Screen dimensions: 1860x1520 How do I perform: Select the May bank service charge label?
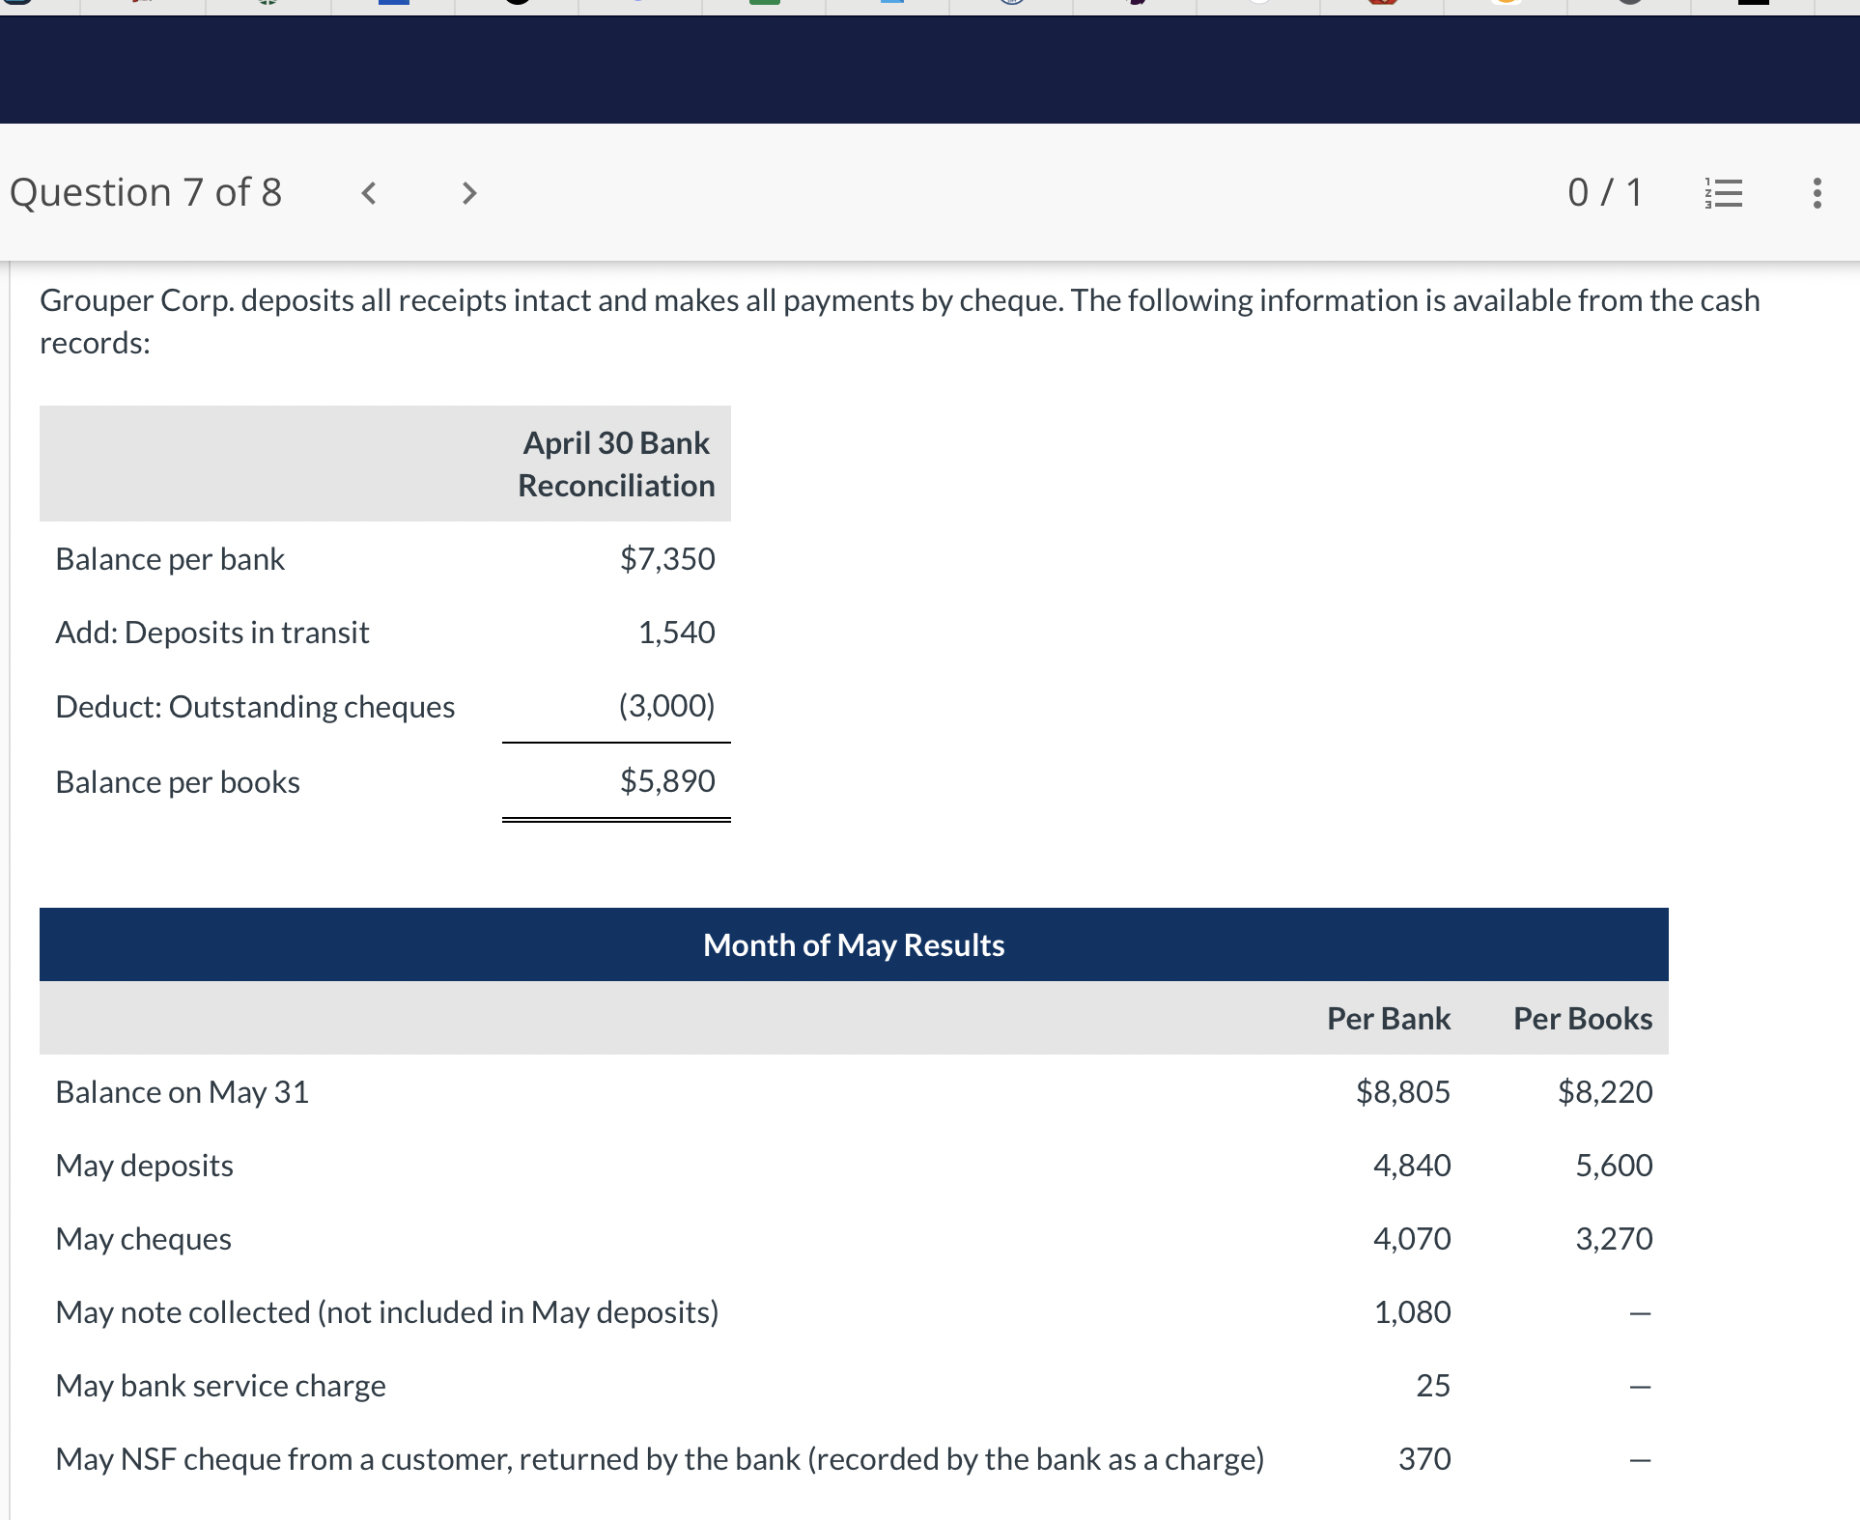point(220,1385)
